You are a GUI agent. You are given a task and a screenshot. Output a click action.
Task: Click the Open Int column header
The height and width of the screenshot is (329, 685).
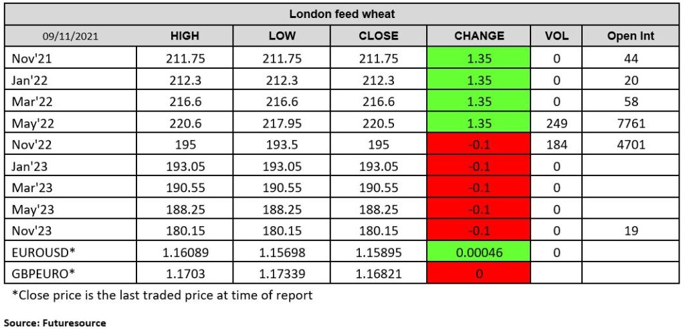tap(631, 36)
